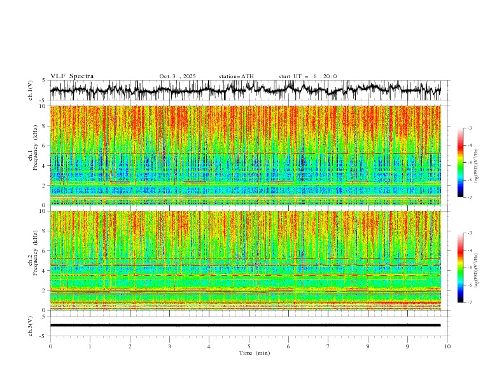The image size is (504, 389).
Task: Select the date text "Oct. 3 , 2025"
Action: click(178, 76)
